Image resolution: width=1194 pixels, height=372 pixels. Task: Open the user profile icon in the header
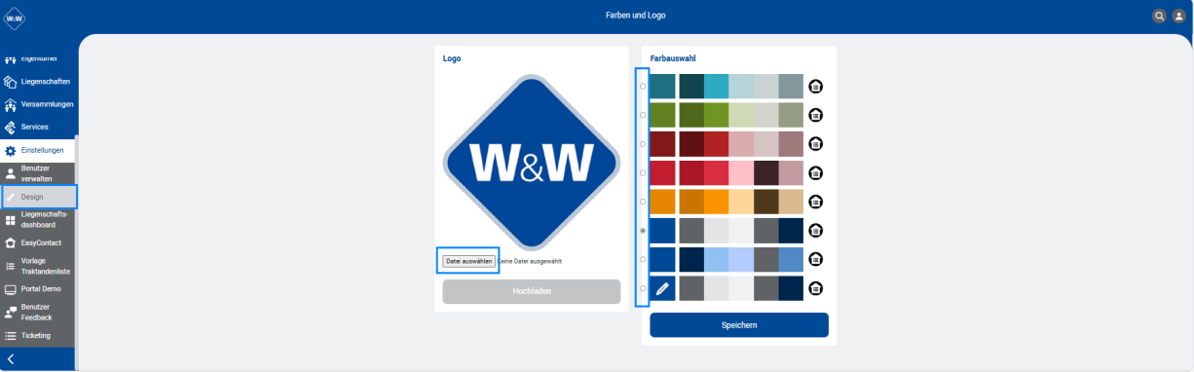point(1178,16)
